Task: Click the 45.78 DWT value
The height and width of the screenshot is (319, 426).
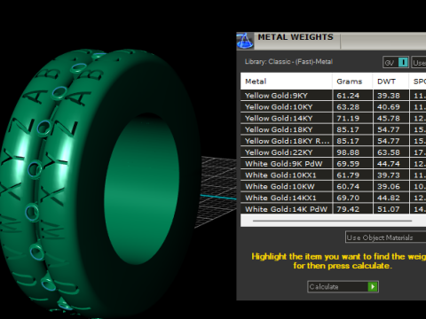Action: click(389, 119)
